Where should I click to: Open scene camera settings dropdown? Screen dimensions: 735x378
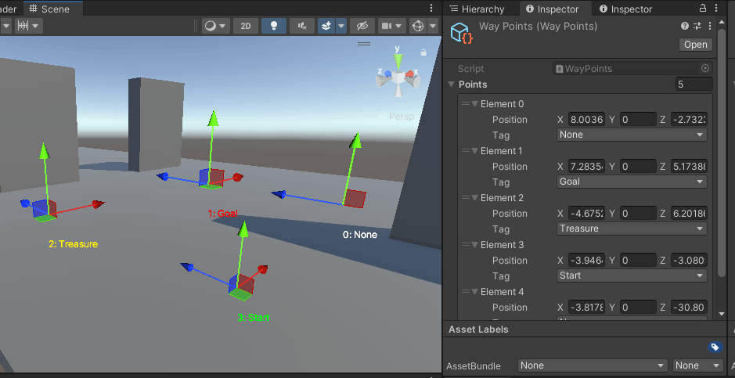point(392,26)
